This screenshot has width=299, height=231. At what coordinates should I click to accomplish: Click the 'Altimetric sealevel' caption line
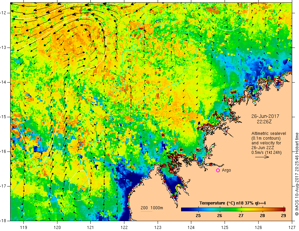click(x=269, y=134)
